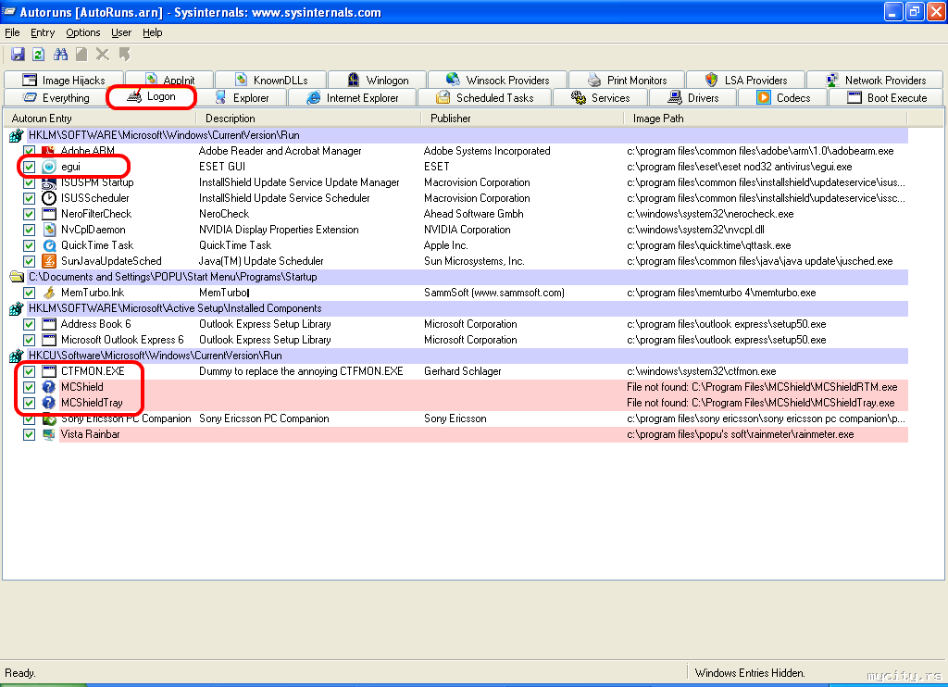Uncheck the Adobe ARM autorun entry
The width and height of the screenshot is (948, 687).
pos(30,151)
